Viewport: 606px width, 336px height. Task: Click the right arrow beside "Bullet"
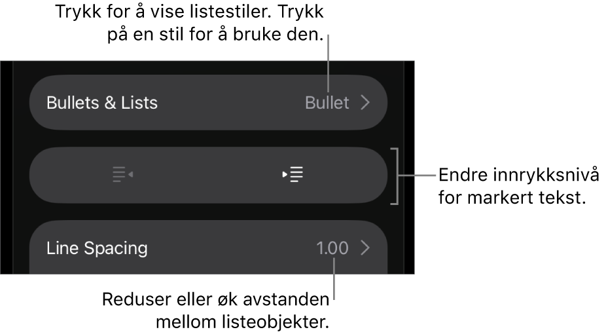tap(365, 103)
